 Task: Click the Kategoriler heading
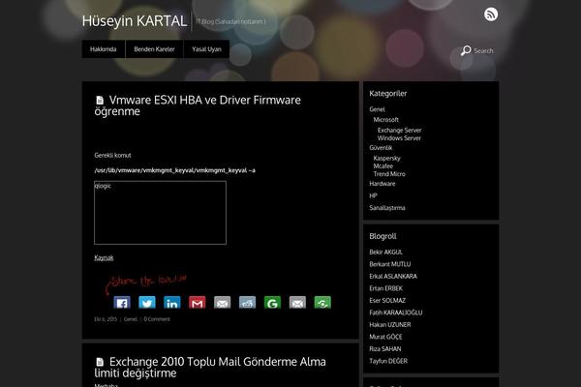(388, 93)
